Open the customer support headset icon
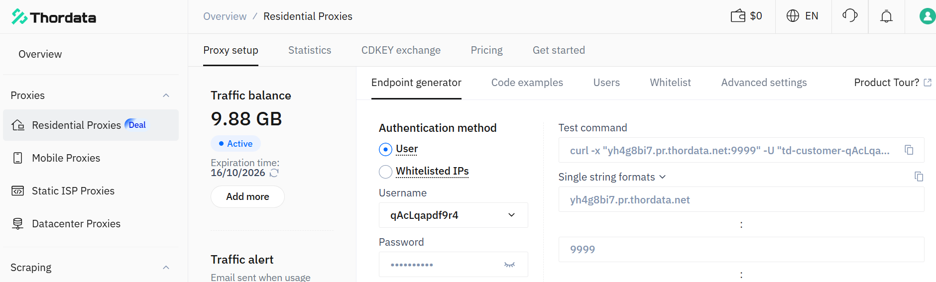Screen dimensions: 936x282 click(x=850, y=16)
